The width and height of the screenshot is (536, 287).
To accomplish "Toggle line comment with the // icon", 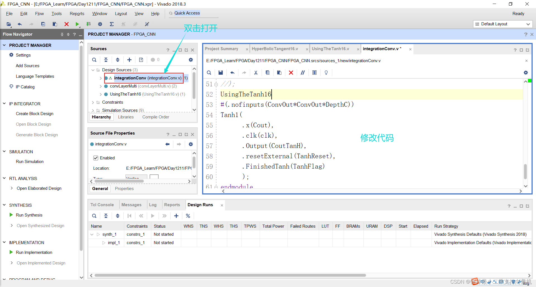I will [x=303, y=73].
